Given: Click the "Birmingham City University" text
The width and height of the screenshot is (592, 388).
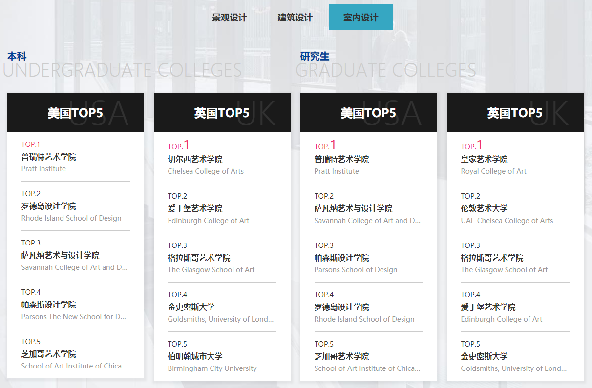Looking at the screenshot, I should point(212,368).
